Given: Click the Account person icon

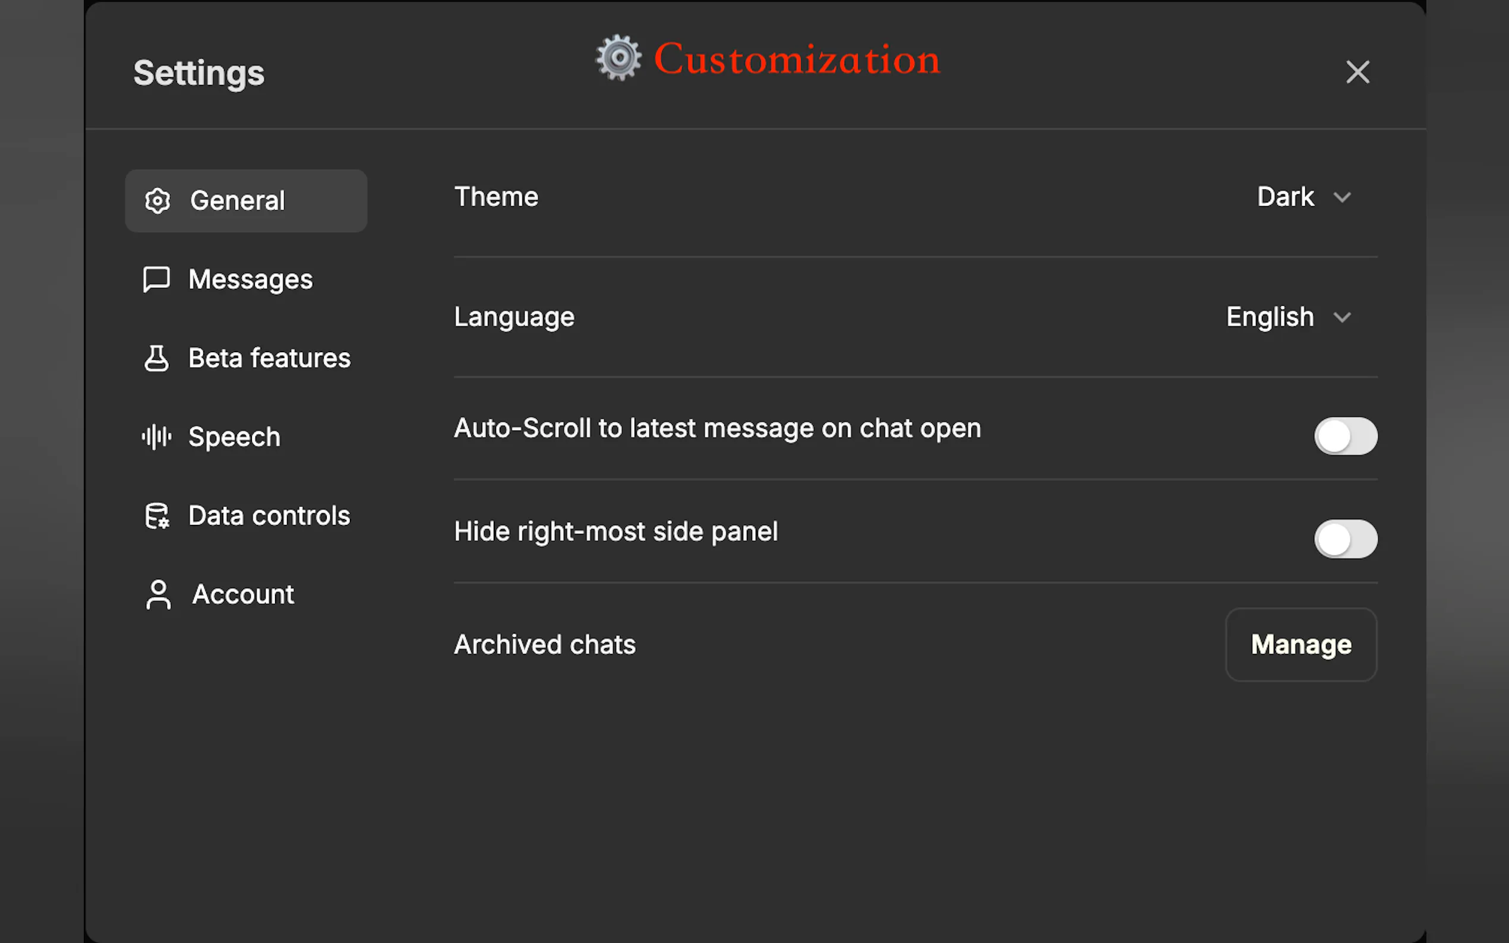Looking at the screenshot, I should point(158,594).
